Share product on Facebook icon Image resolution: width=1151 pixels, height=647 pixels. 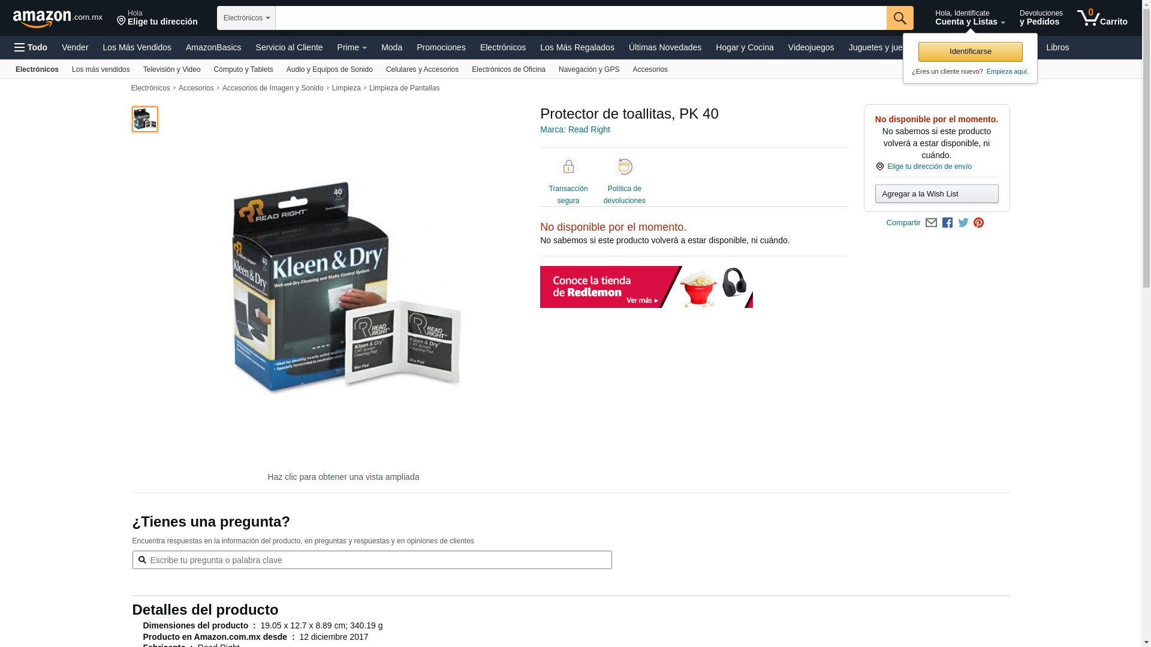(947, 223)
